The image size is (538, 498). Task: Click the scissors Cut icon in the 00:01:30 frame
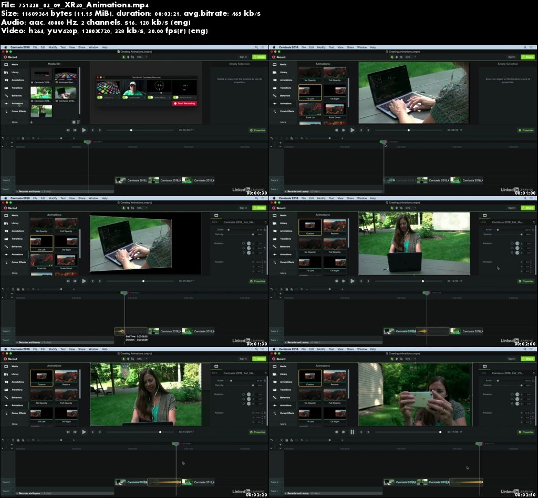(13, 289)
